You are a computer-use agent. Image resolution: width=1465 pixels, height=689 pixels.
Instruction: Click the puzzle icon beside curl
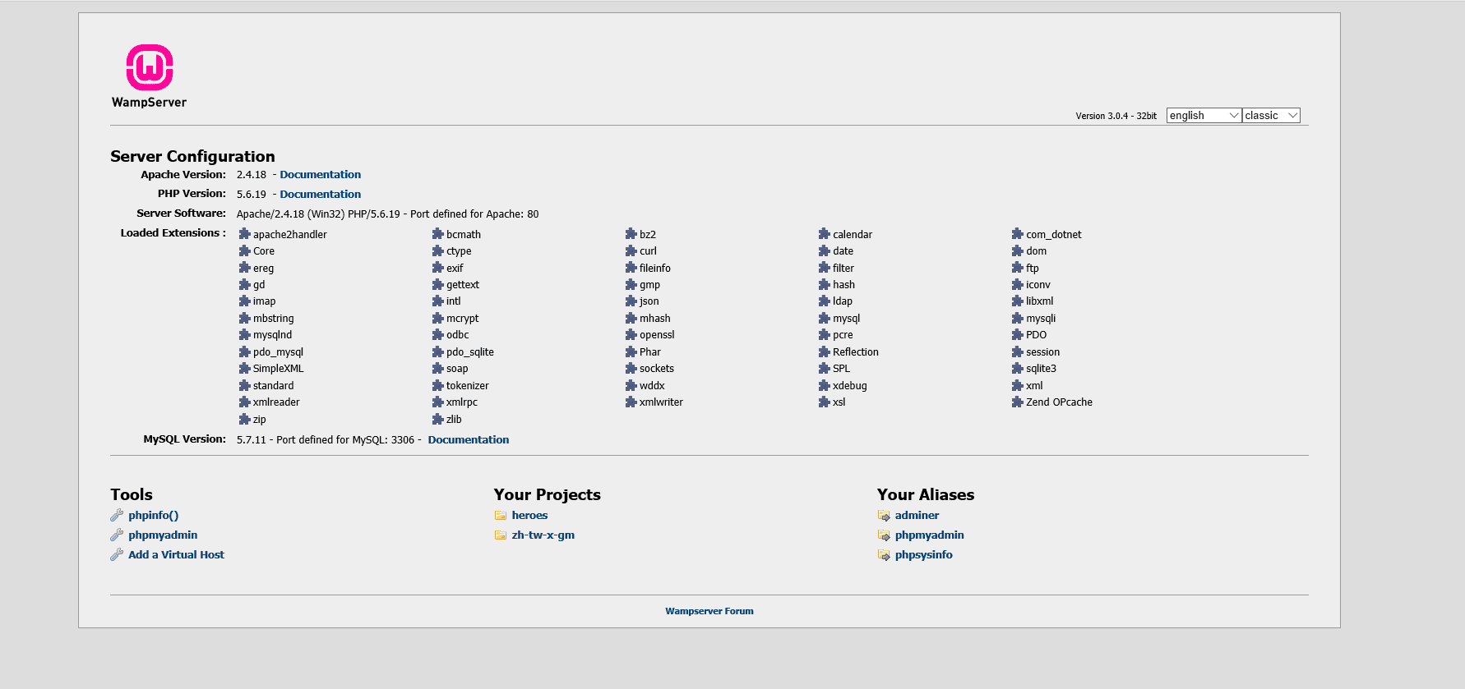631,251
